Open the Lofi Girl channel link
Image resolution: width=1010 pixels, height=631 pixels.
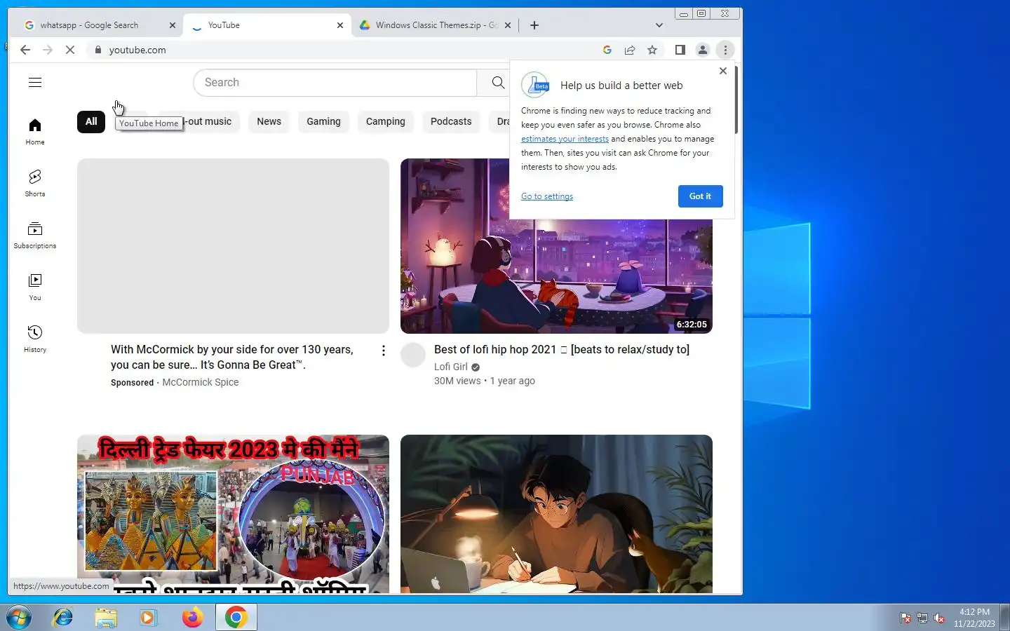tap(451, 367)
